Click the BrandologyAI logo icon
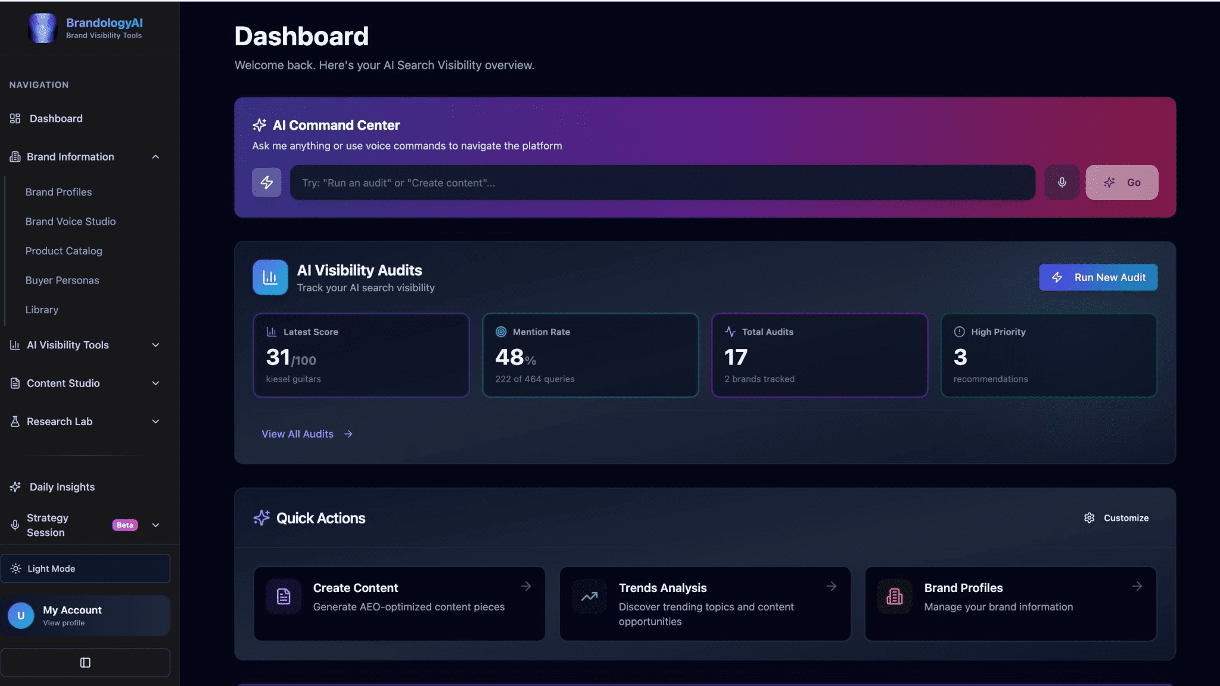The width and height of the screenshot is (1220, 686). pyautogui.click(x=43, y=28)
